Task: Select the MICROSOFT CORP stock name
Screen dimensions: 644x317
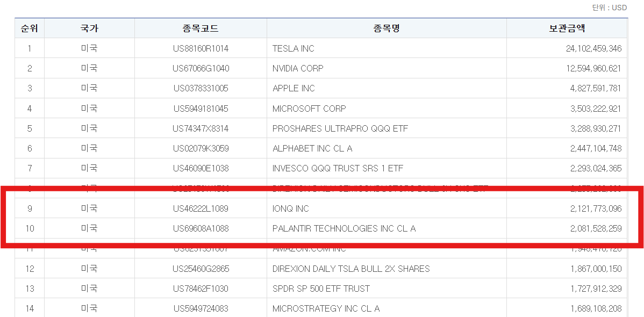Action: click(309, 109)
